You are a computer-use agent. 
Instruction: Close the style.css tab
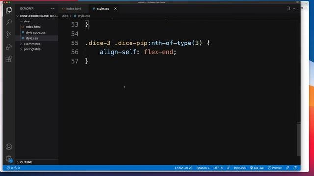(x=115, y=9)
